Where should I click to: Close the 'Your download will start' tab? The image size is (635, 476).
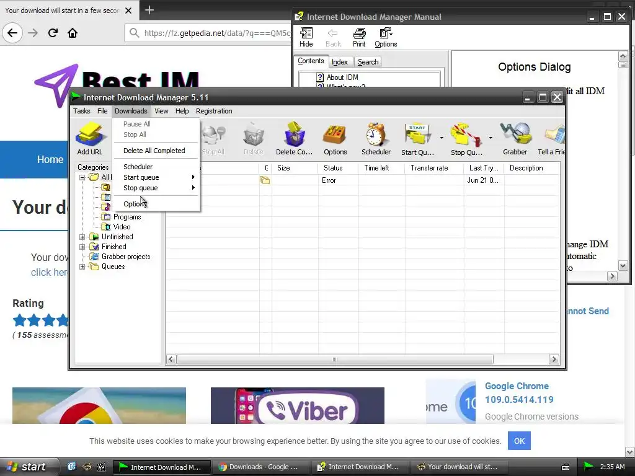pyautogui.click(x=128, y=11)
